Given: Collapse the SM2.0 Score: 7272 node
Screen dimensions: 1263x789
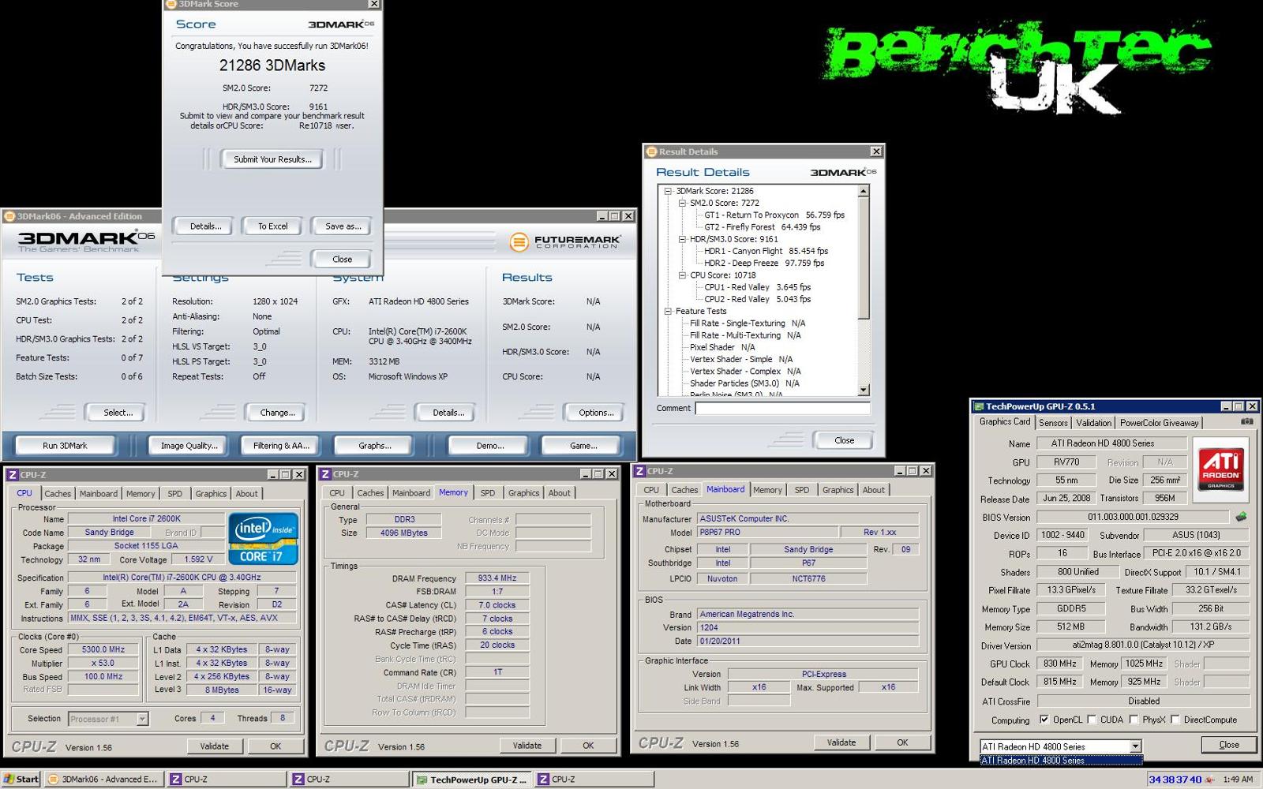Looking at the screenshot, I should click(682, 203).
